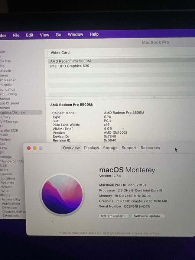Click the 0x7340 Device ID value

coord(110,136)
